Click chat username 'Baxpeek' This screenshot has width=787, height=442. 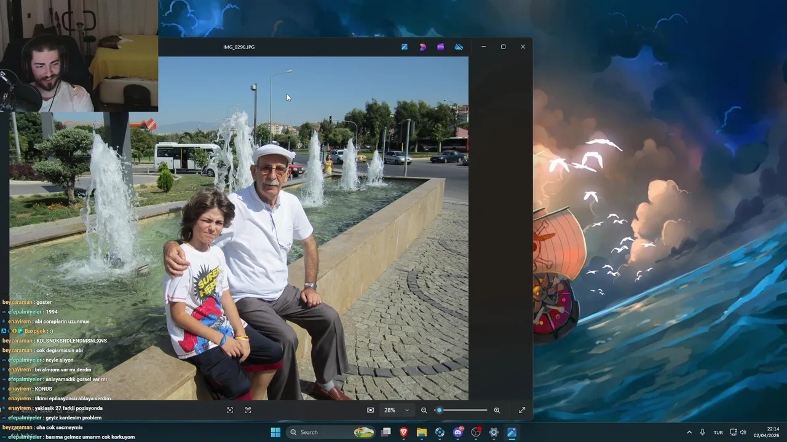[x=35, y=331]
